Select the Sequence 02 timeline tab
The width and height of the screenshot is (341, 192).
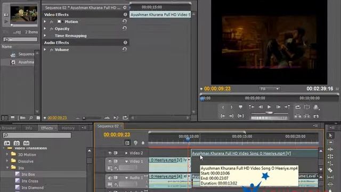pyautogui.click(x=108, y=126)
